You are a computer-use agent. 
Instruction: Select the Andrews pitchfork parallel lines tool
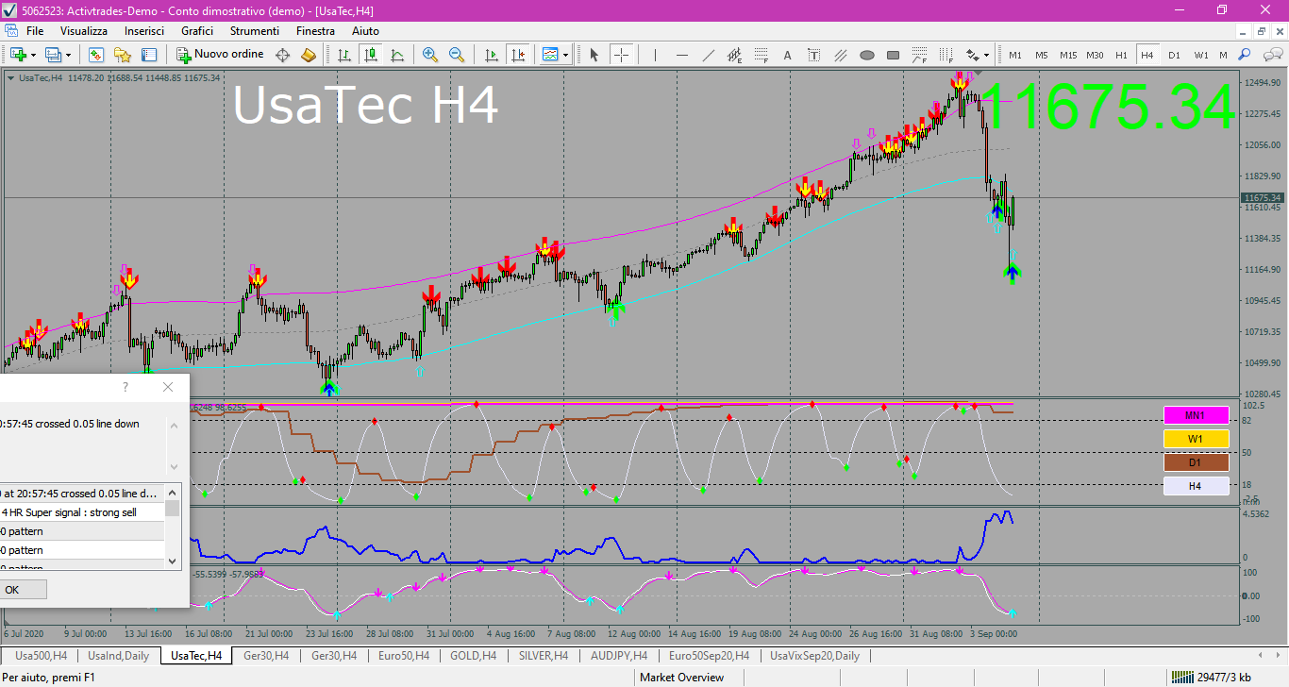click(841, 55)
